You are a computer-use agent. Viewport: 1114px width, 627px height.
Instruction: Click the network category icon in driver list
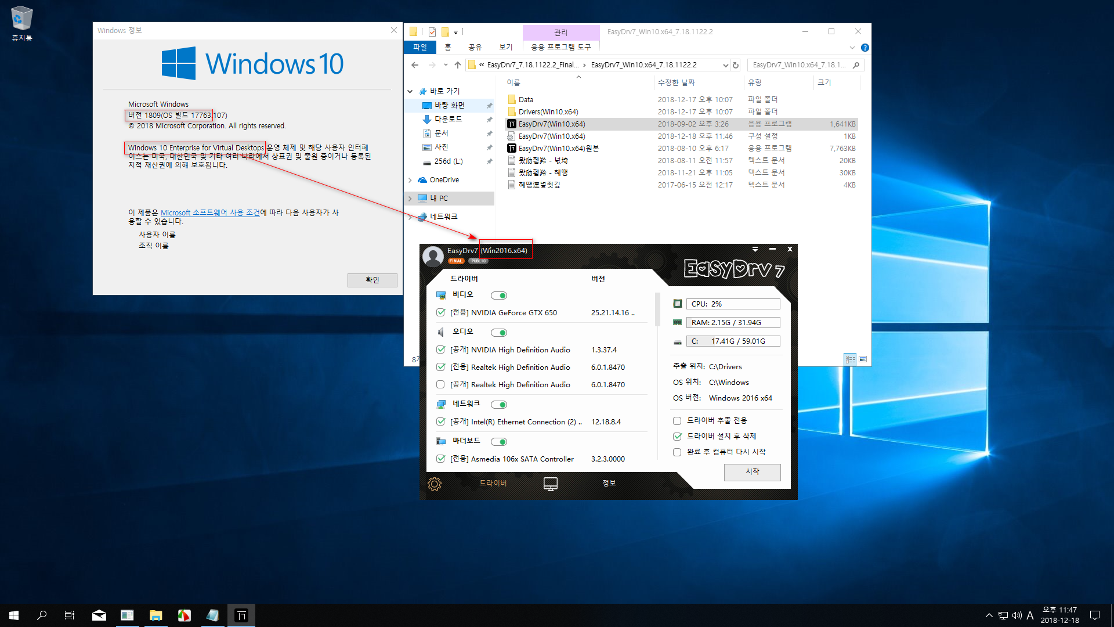click(x=441, y=404)
